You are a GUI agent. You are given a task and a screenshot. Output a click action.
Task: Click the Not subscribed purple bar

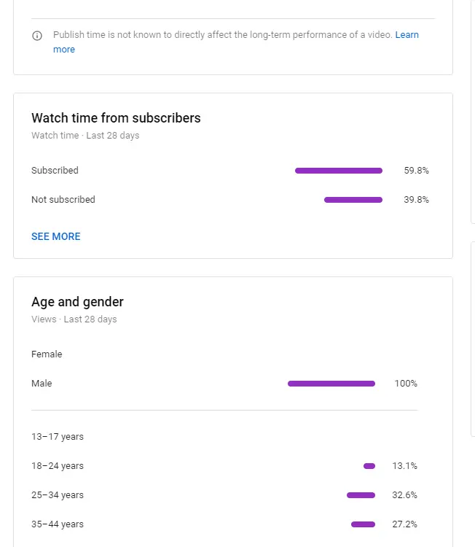tap(353, 200)
